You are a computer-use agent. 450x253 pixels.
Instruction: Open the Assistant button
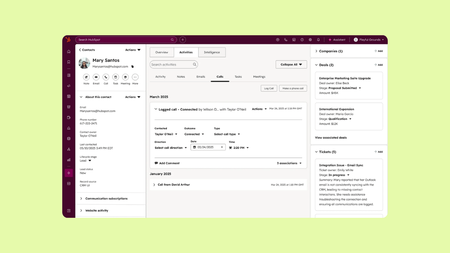(x=337, y=40)
